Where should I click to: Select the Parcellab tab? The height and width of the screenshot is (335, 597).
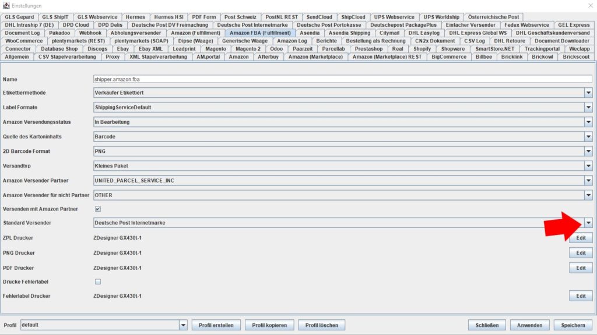pos(333,49)
